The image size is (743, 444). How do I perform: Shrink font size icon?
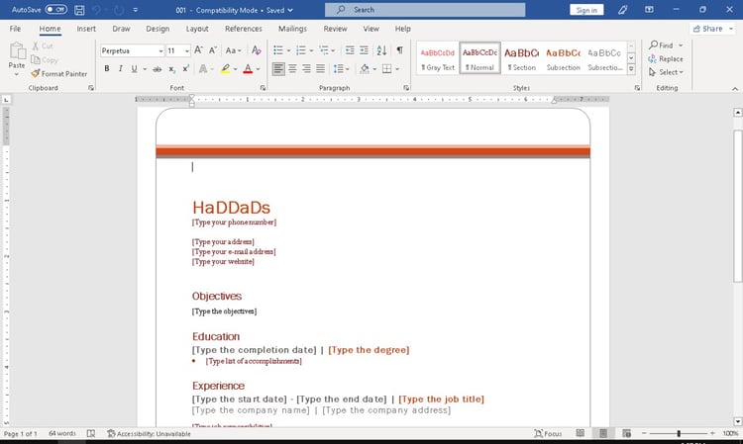213,50
